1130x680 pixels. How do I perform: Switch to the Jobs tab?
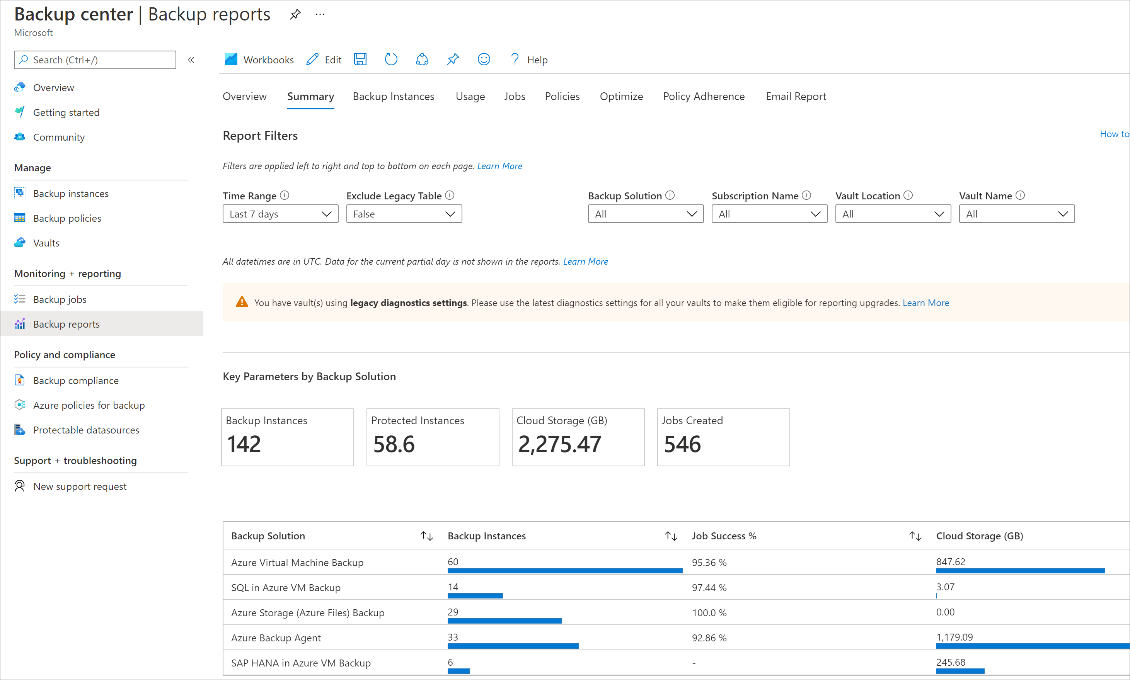514,96
